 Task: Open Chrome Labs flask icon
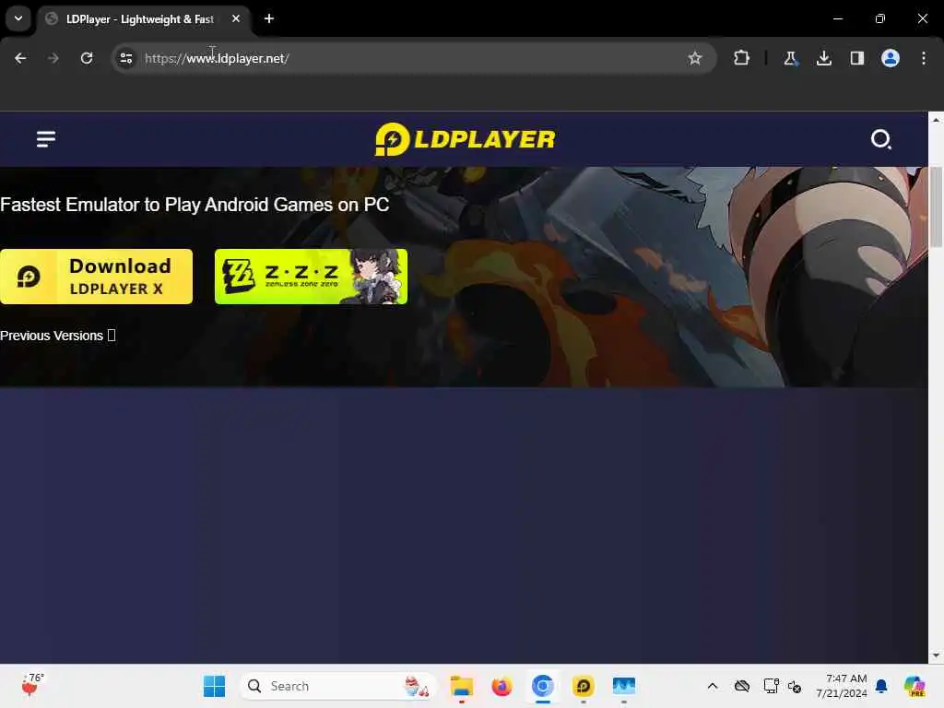tap(790, 58)
